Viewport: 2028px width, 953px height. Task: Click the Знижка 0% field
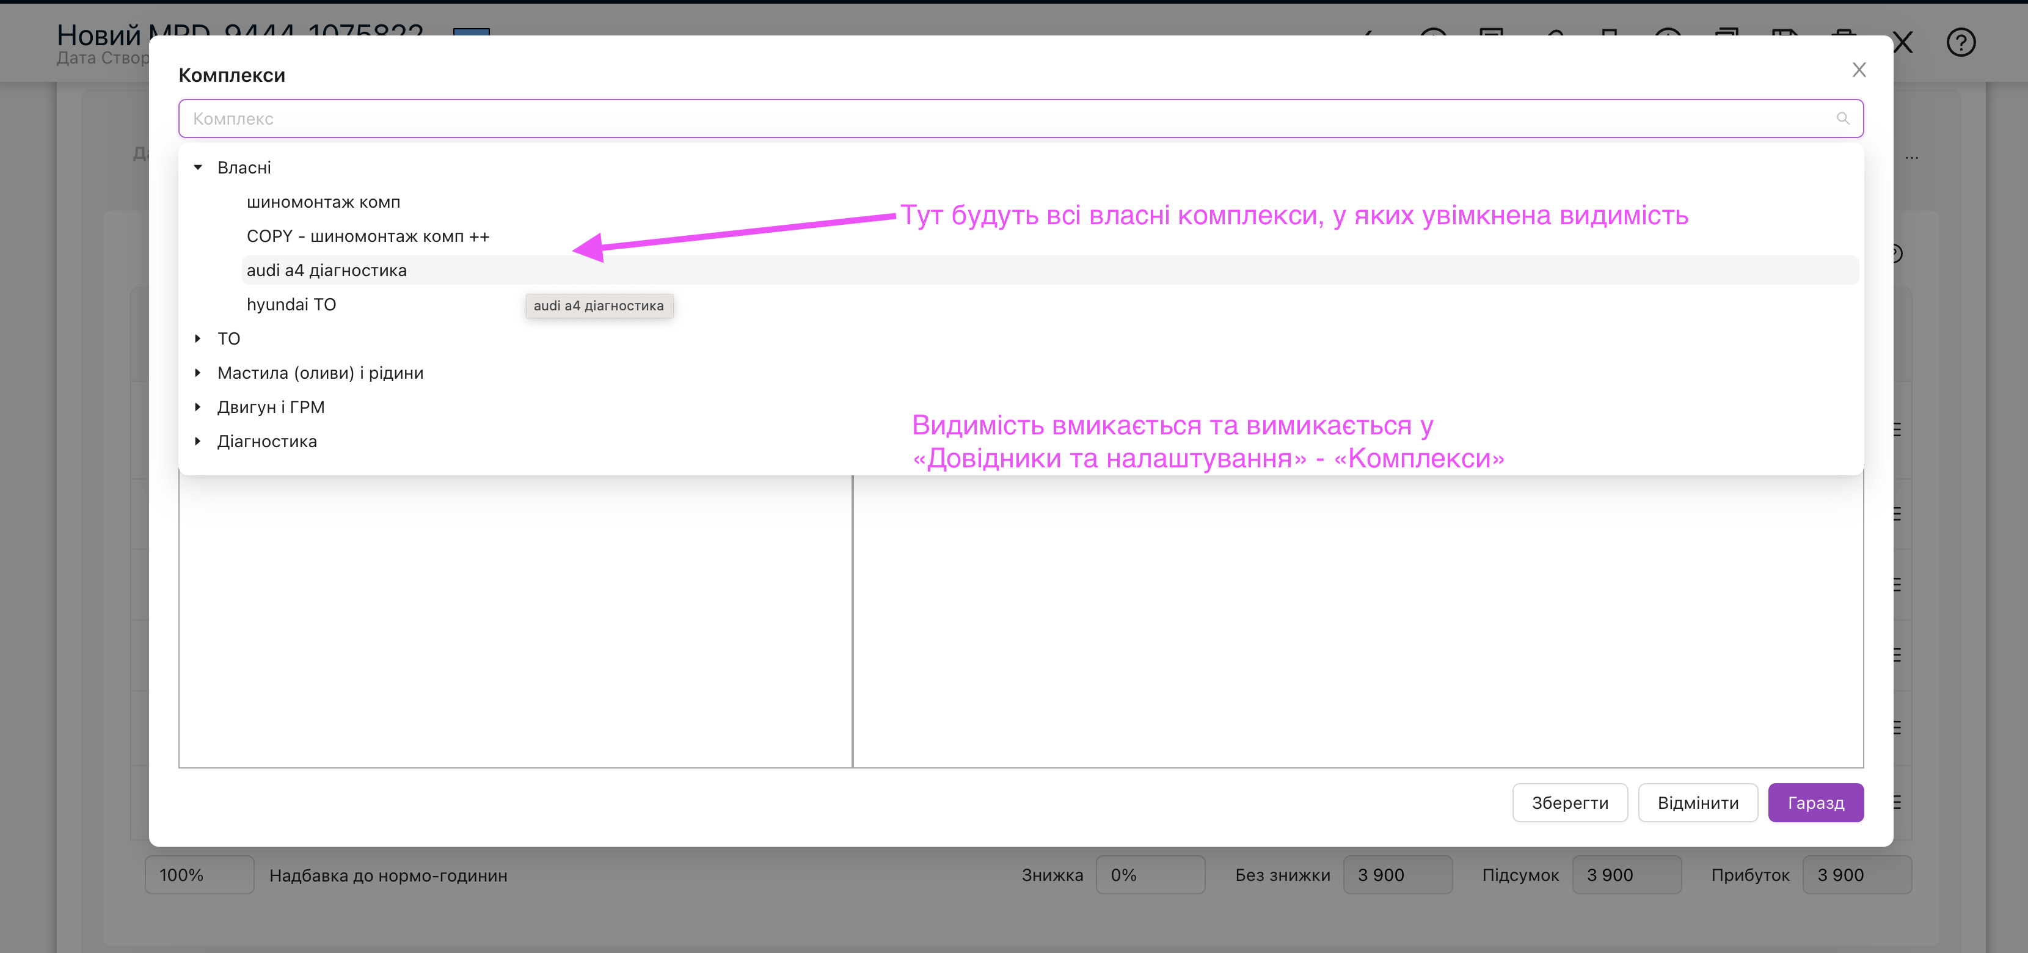[x=1150, y=874]
